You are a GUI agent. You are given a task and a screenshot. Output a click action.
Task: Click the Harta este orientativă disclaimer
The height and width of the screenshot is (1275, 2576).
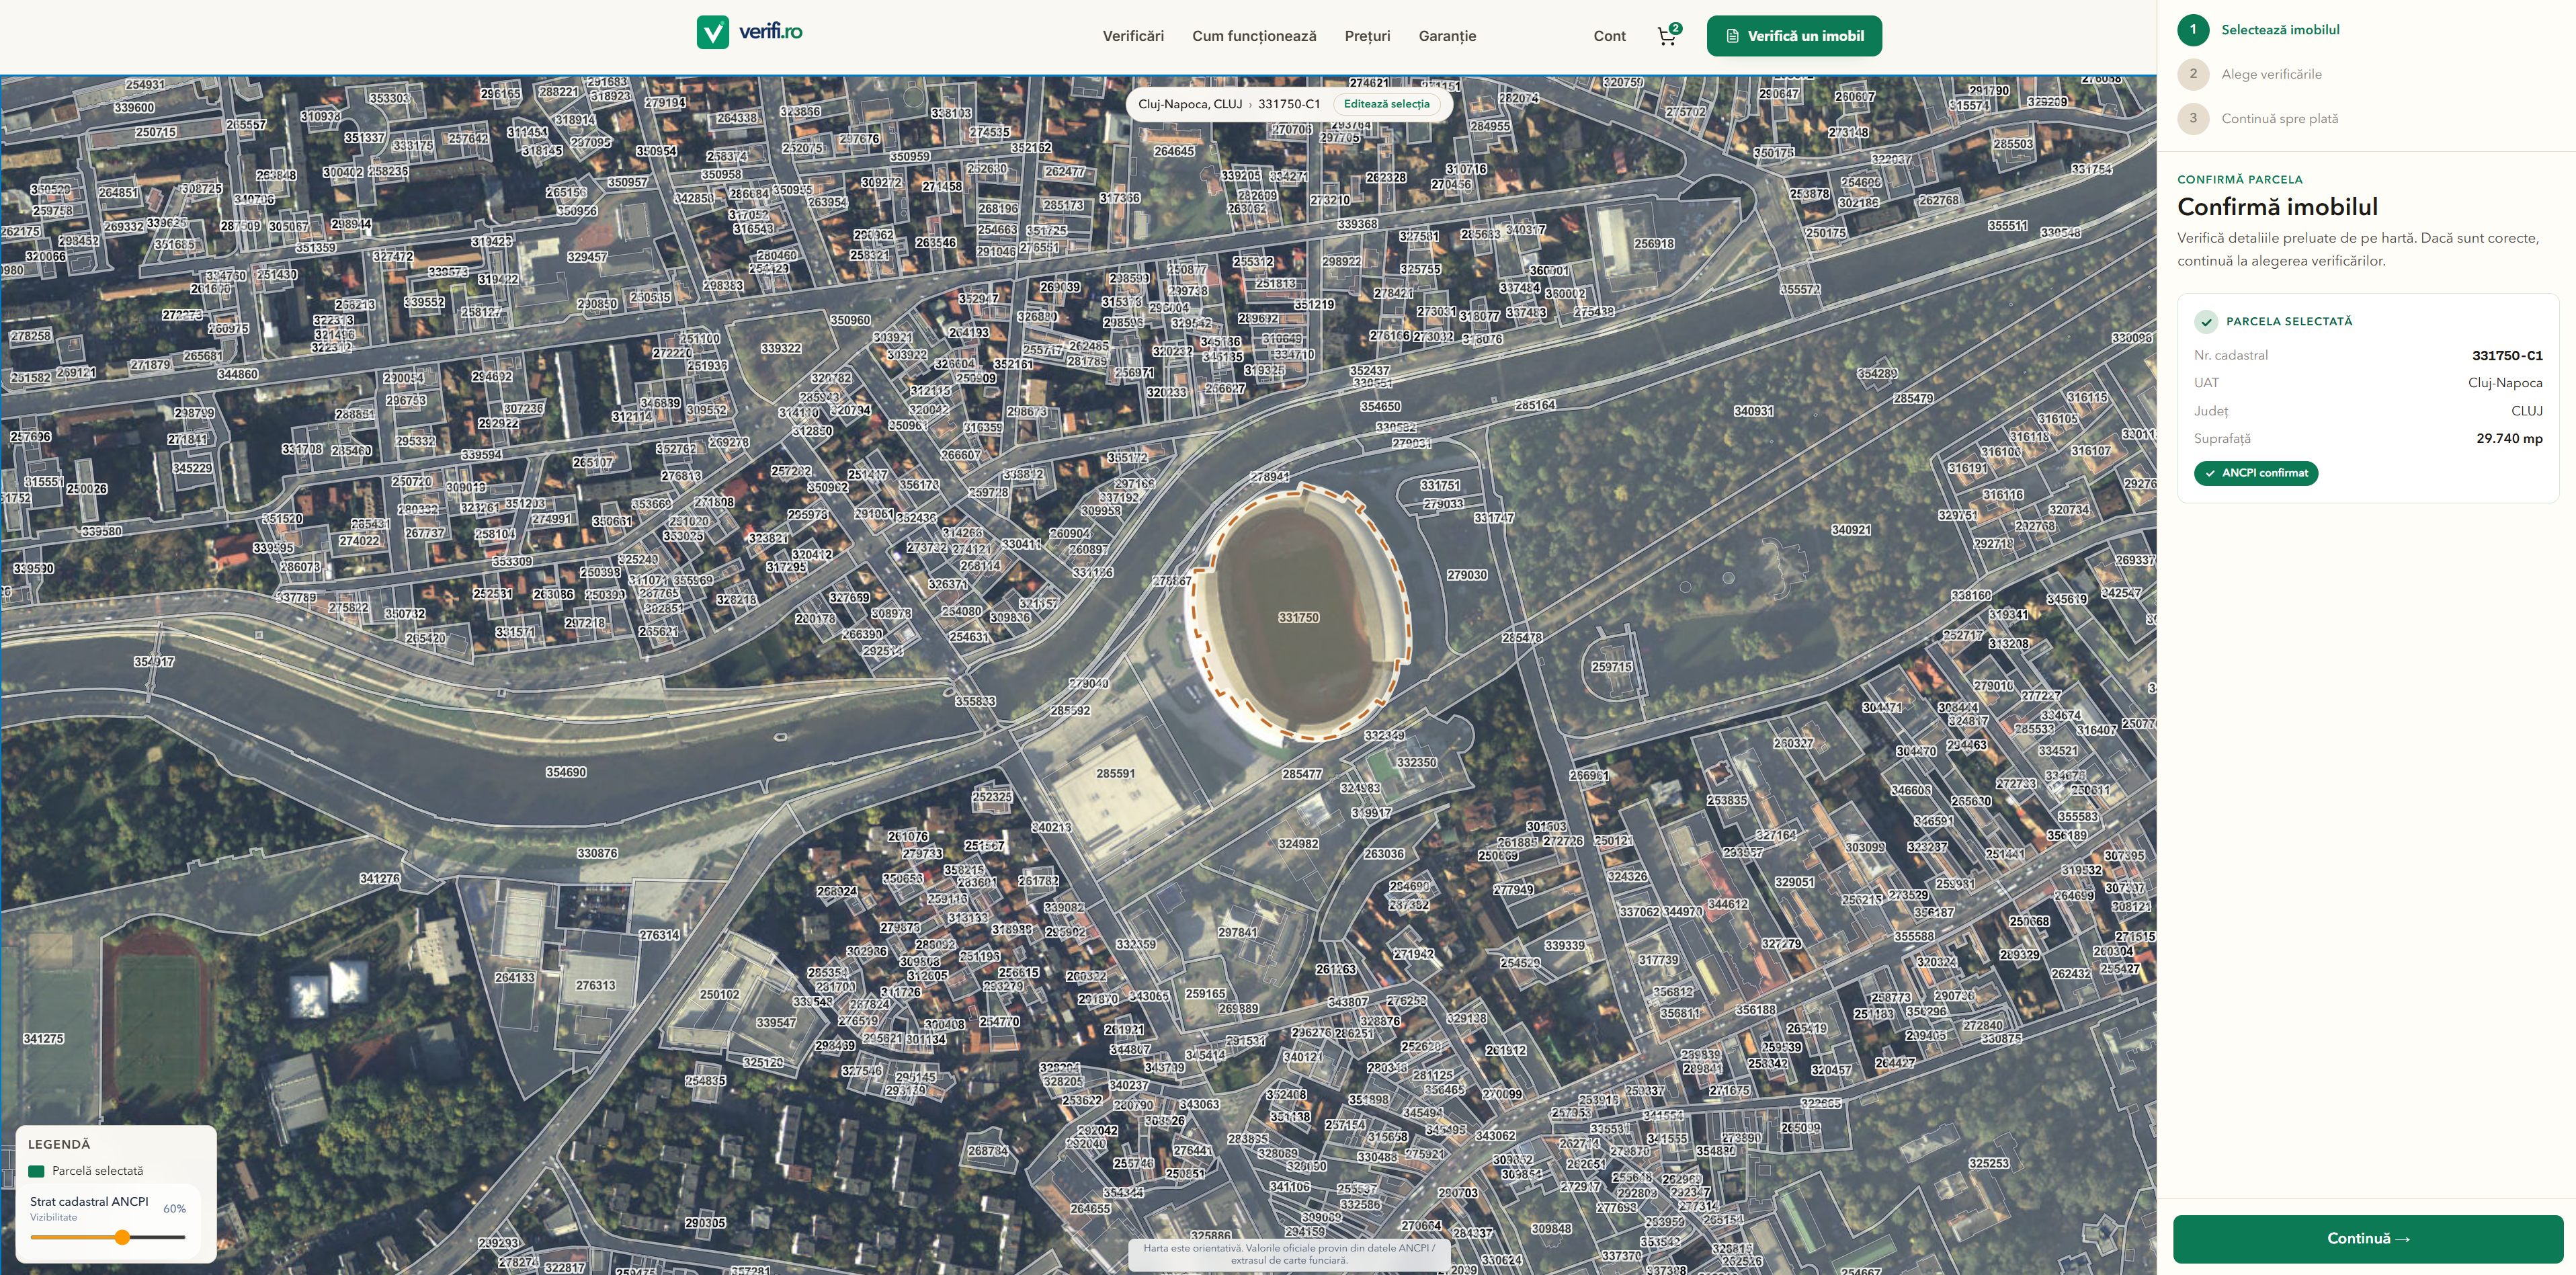click(1288, 1254)
